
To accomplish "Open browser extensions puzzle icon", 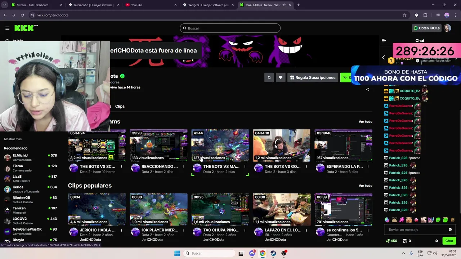I will coord(425,15).
